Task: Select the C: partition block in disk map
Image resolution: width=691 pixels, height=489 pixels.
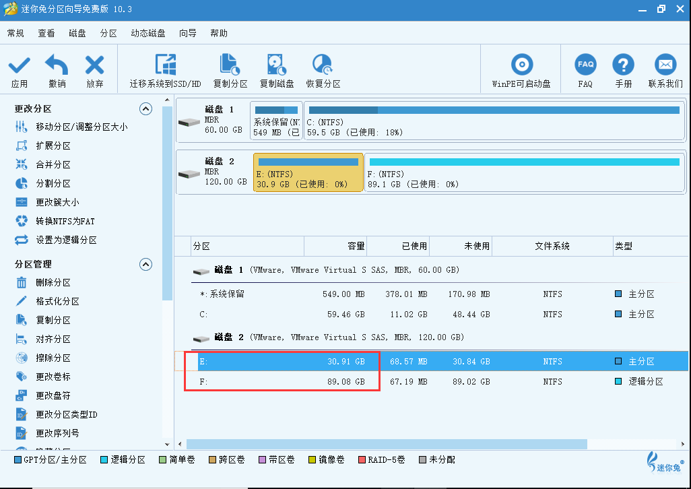Action: (494, 121)
